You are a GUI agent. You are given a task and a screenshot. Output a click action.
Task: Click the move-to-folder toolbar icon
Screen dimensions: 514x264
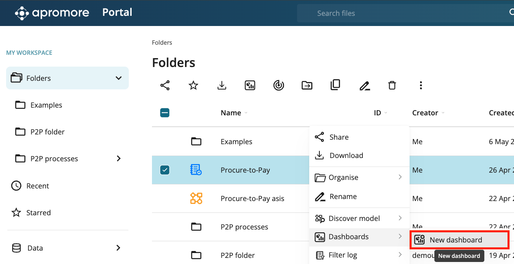[x=307, y=85]
